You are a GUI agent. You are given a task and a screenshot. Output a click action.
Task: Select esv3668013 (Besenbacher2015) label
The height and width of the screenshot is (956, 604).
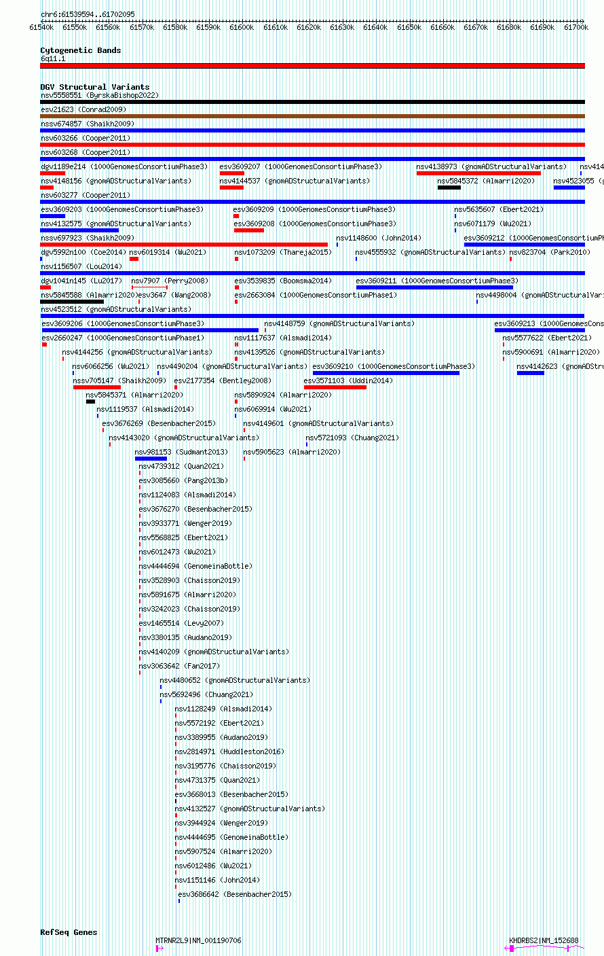coord(231,794)
